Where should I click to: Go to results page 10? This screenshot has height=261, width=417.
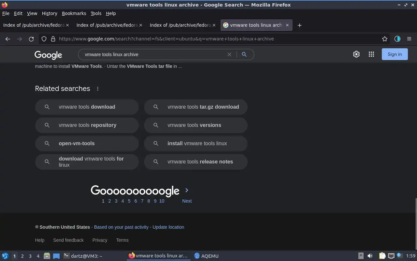[x=162, y=201]
